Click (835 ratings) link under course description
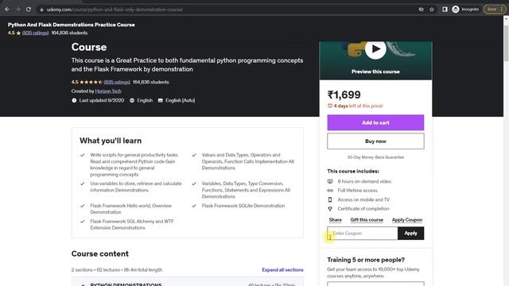The height and width of the screenshot is (286, 509). point(117,82)
